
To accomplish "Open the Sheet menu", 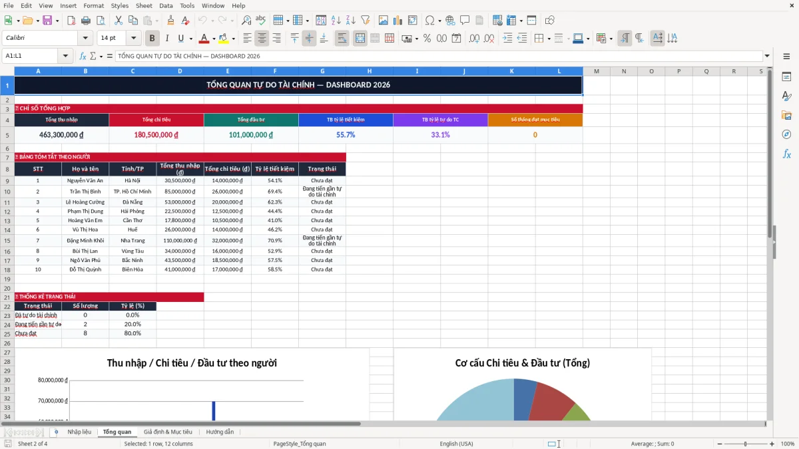I will pos(144,5).
